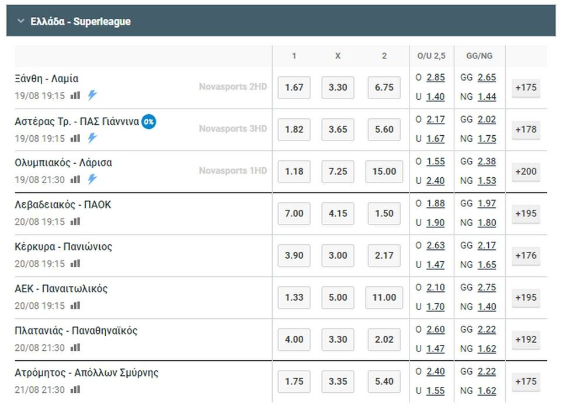Click lightning icon for Ολυμπιακός - Λάρισα
The width and height of the screenshot is (563, 408).
click(x=92, y=180)
